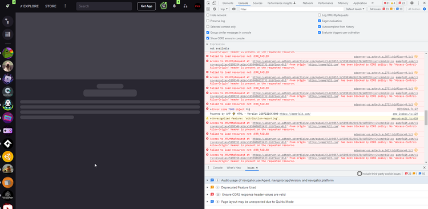428x209 pixels.
Task: Clear the console with the ban icon
Action: [x=215, y=9]
